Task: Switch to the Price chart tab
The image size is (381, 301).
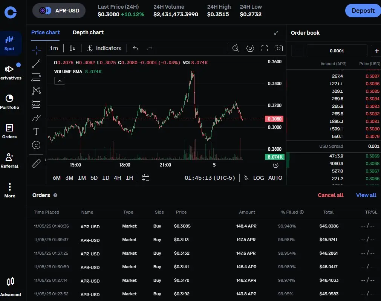Action: (x=46, y=32)
